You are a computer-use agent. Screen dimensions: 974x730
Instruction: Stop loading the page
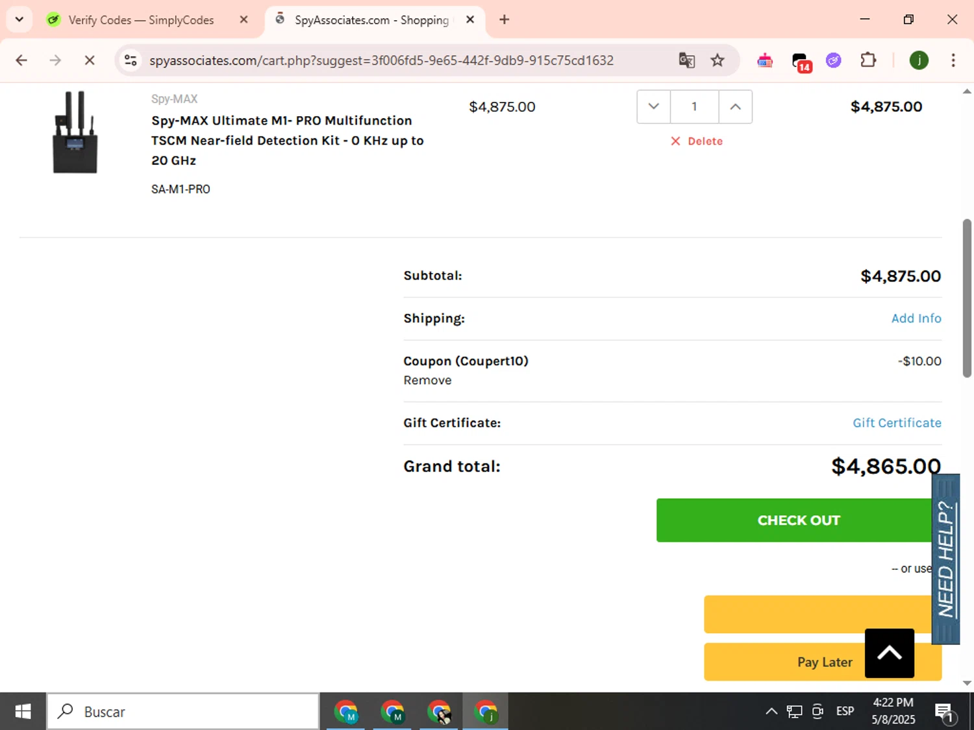tap(90, 60)
